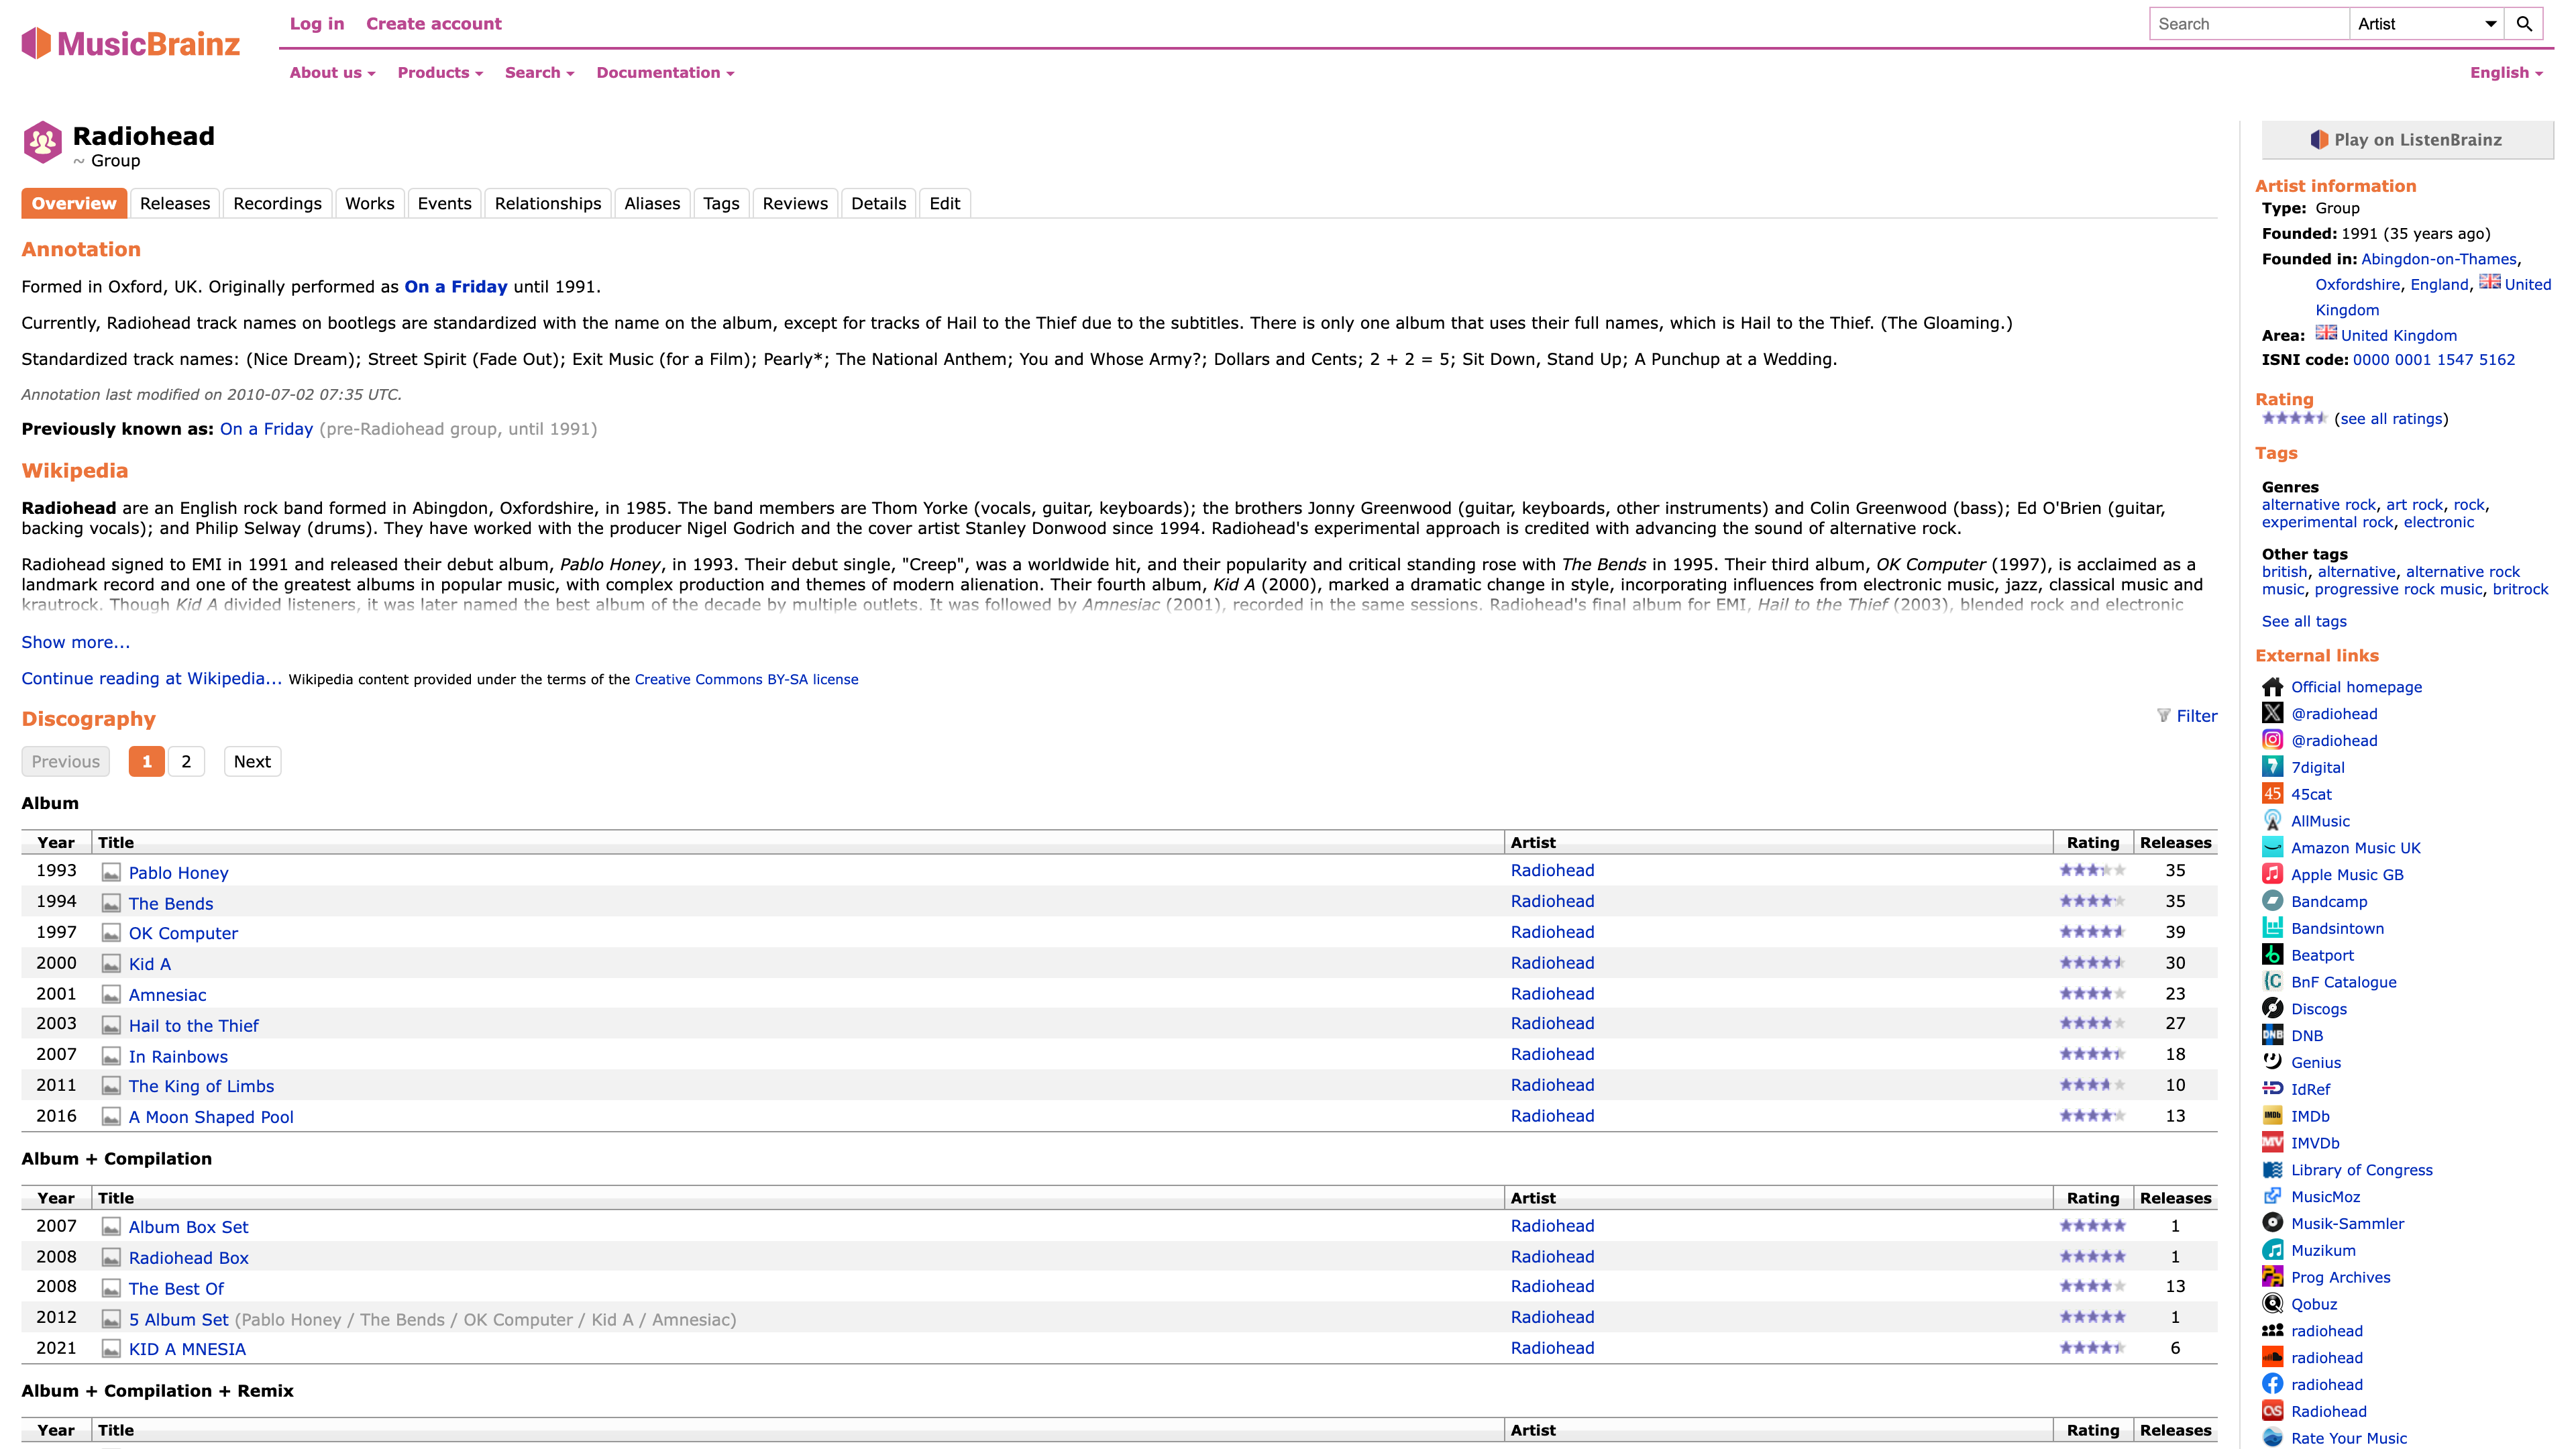The height and width of the screenshot is (1449, 2576).
Task: Open the Edit tab
Action: 944,203
